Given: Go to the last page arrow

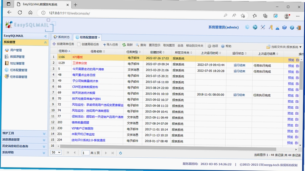Looking at the screenshot, I should tap(112, 153).
